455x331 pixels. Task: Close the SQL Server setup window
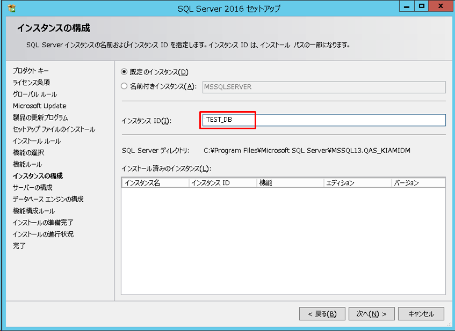click(440, 6)
